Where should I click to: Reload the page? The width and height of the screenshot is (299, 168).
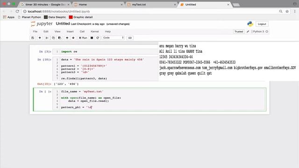click(17, 11)
